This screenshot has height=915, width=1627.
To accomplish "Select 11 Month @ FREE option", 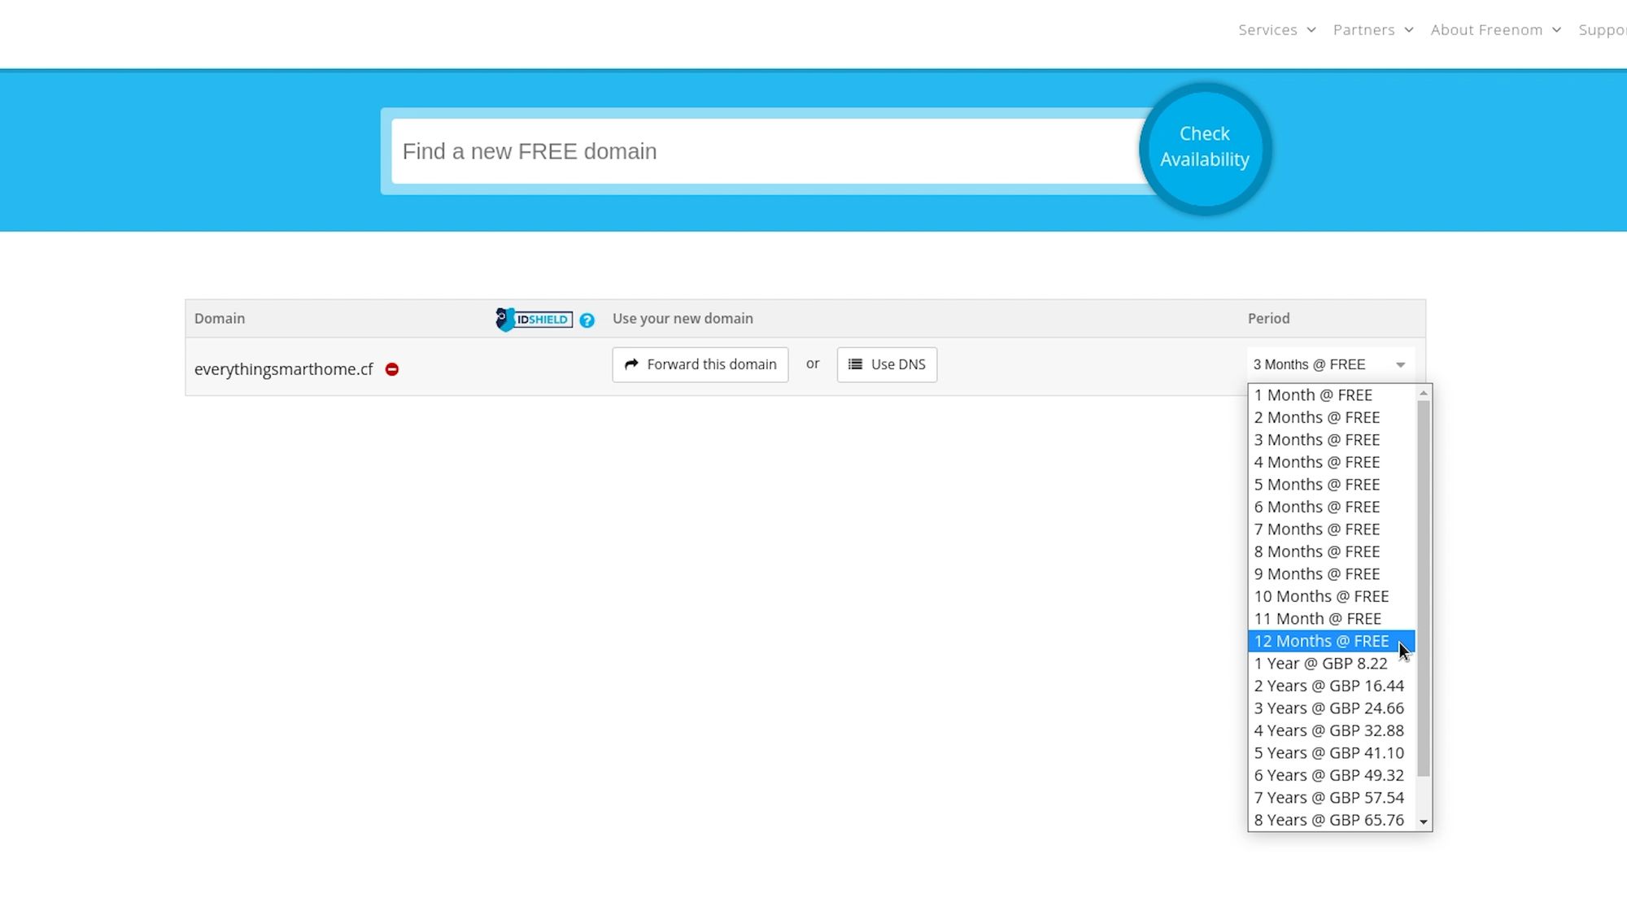I will click(x=1332, y=619).
